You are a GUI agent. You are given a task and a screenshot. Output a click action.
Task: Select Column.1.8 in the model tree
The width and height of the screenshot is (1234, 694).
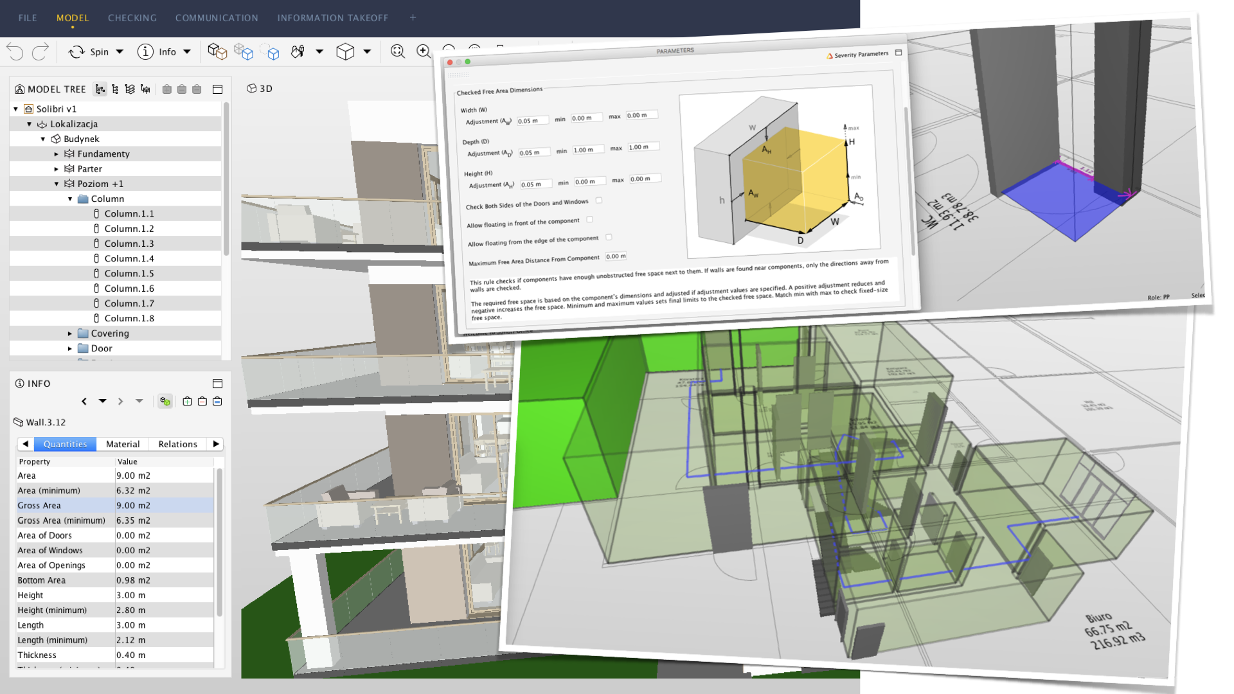pos(129,319)
